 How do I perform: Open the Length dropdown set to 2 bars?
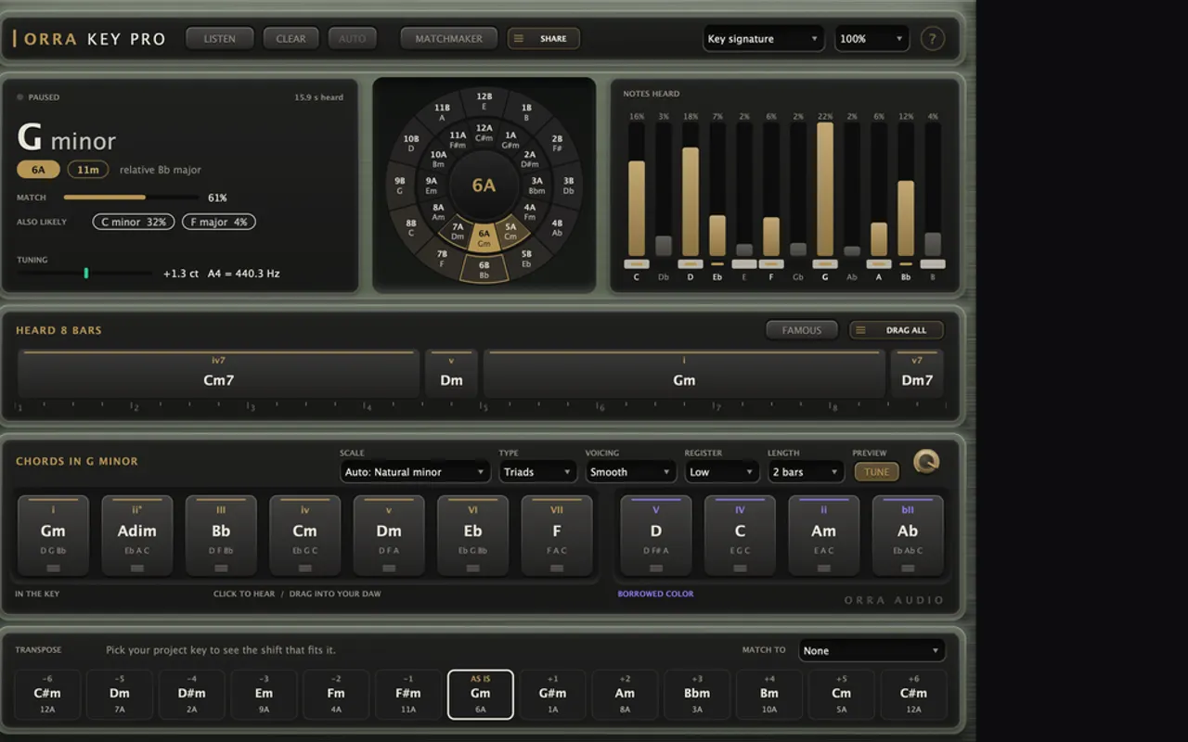[805, 472]
